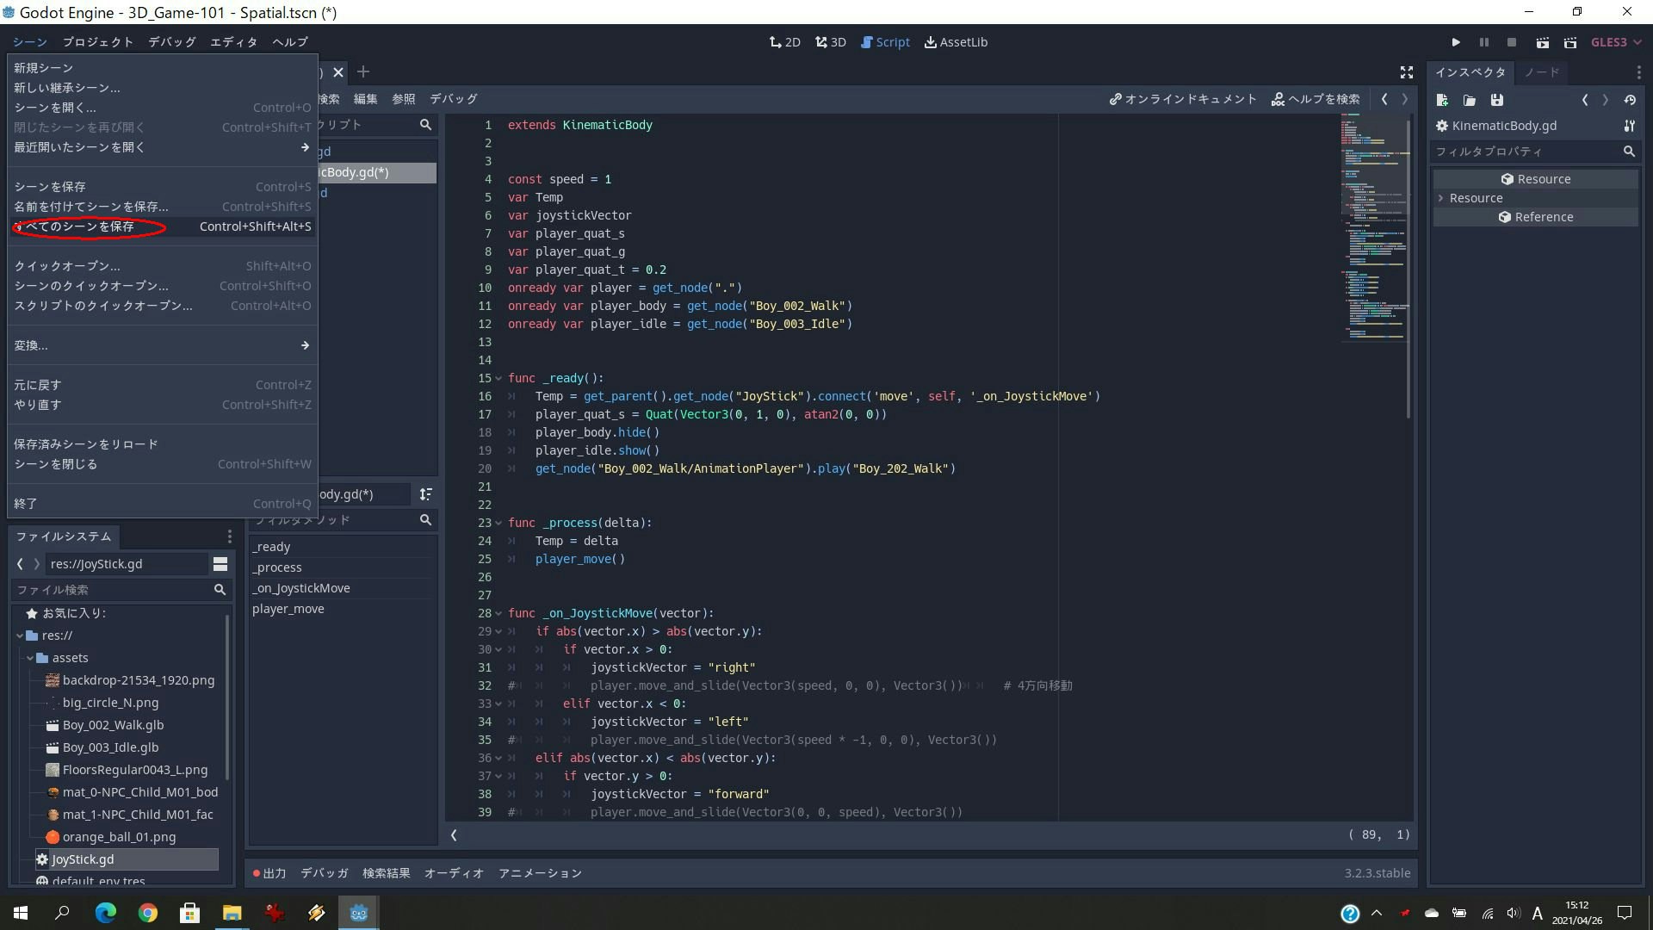The width and height of the screenshot is (1653, 930).
Task: Toggle file system split view mode
Action: [x=220, y=564]
